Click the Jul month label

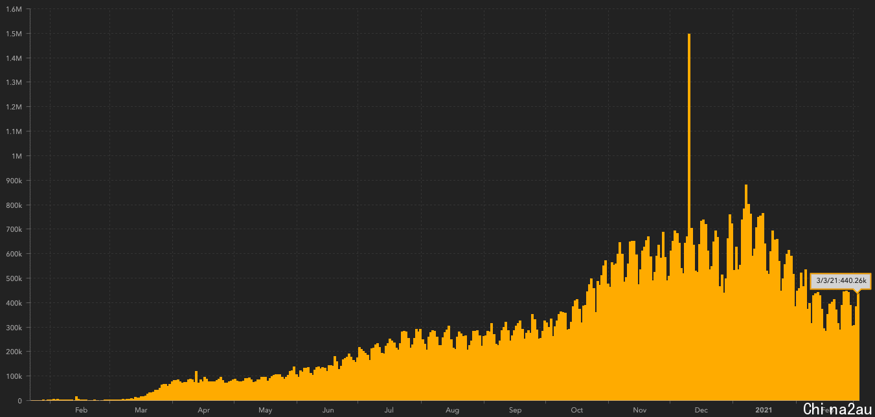pos(389,410)
